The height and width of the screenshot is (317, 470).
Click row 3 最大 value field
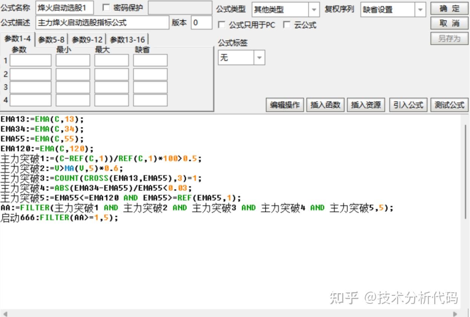pos(112,87)
